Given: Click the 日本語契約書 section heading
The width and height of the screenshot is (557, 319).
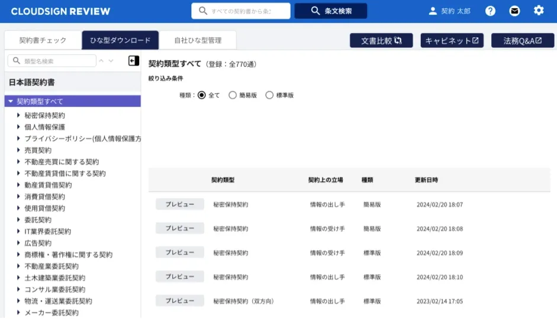Looking at the screenshot, I should point(31,82).
